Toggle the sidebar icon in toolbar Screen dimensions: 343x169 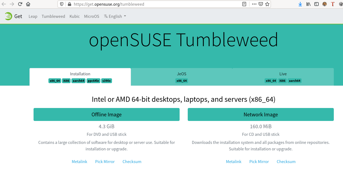[x=316, y=4]
